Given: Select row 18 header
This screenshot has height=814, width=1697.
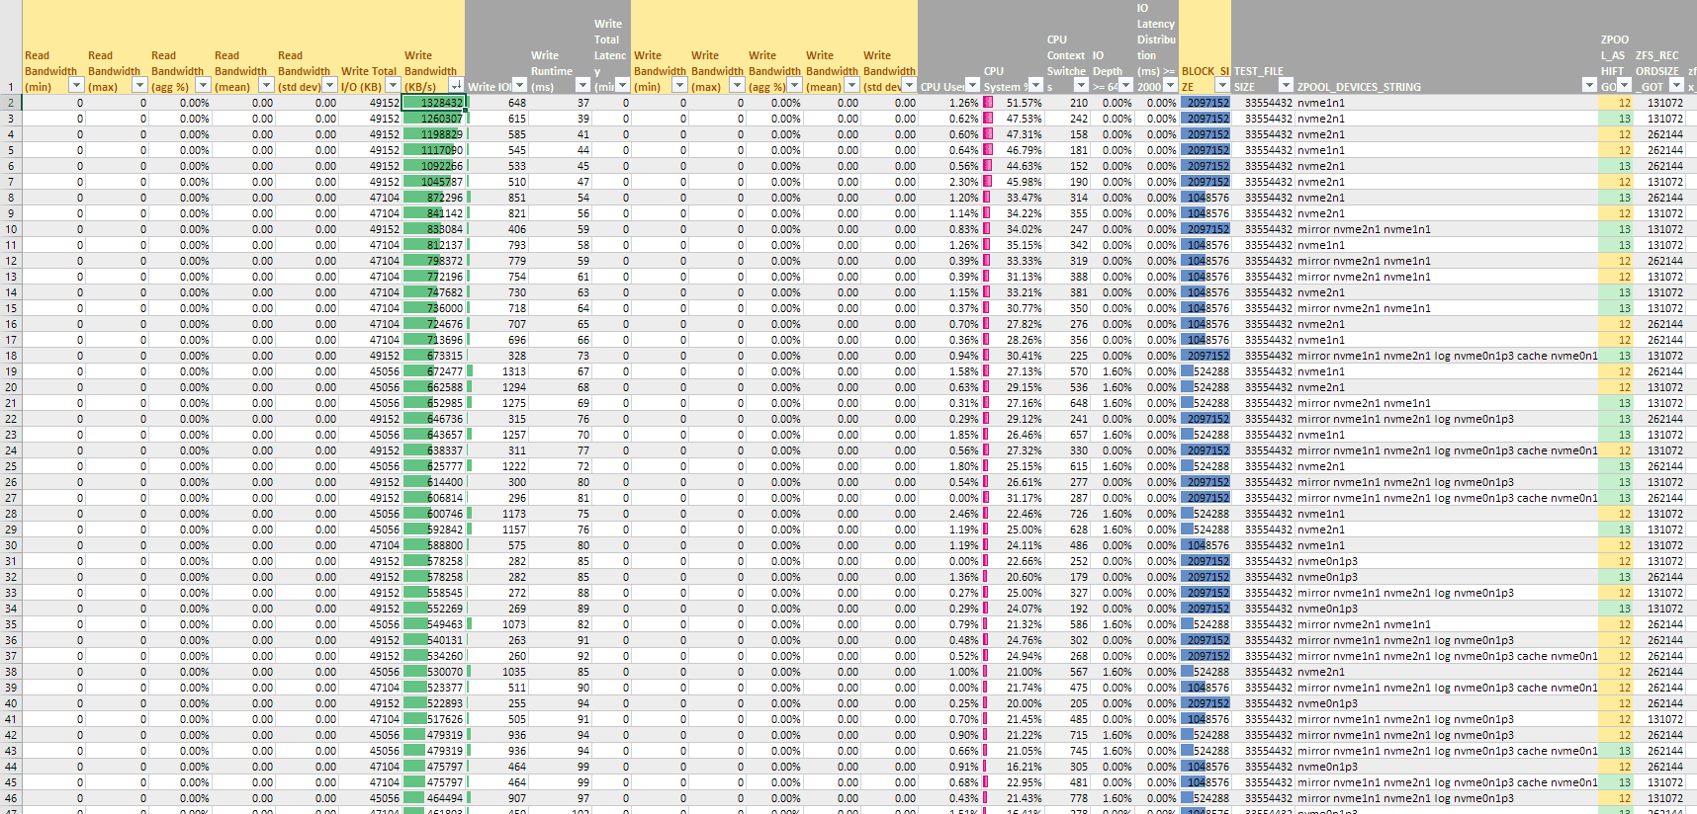Looking at the screenshot, I should (x=11, y=356).
